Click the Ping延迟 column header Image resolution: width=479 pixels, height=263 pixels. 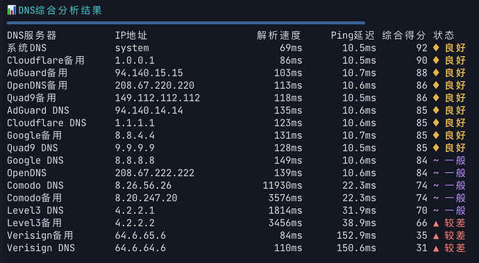tap(353, 35)
